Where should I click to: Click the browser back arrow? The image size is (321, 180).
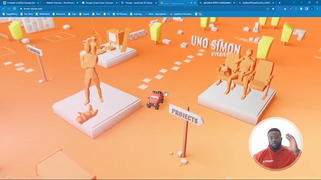(x=4, y=9)
